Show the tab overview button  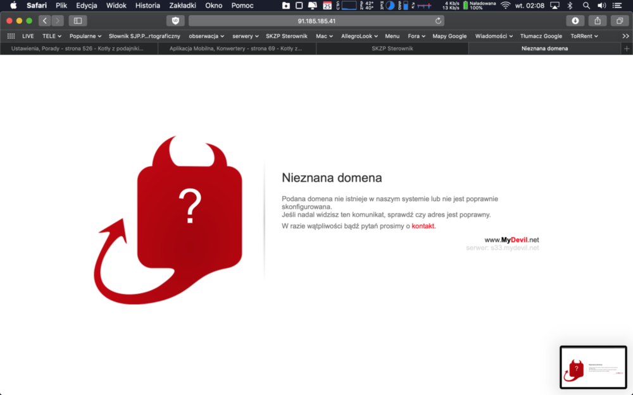(x=620, y=21)
